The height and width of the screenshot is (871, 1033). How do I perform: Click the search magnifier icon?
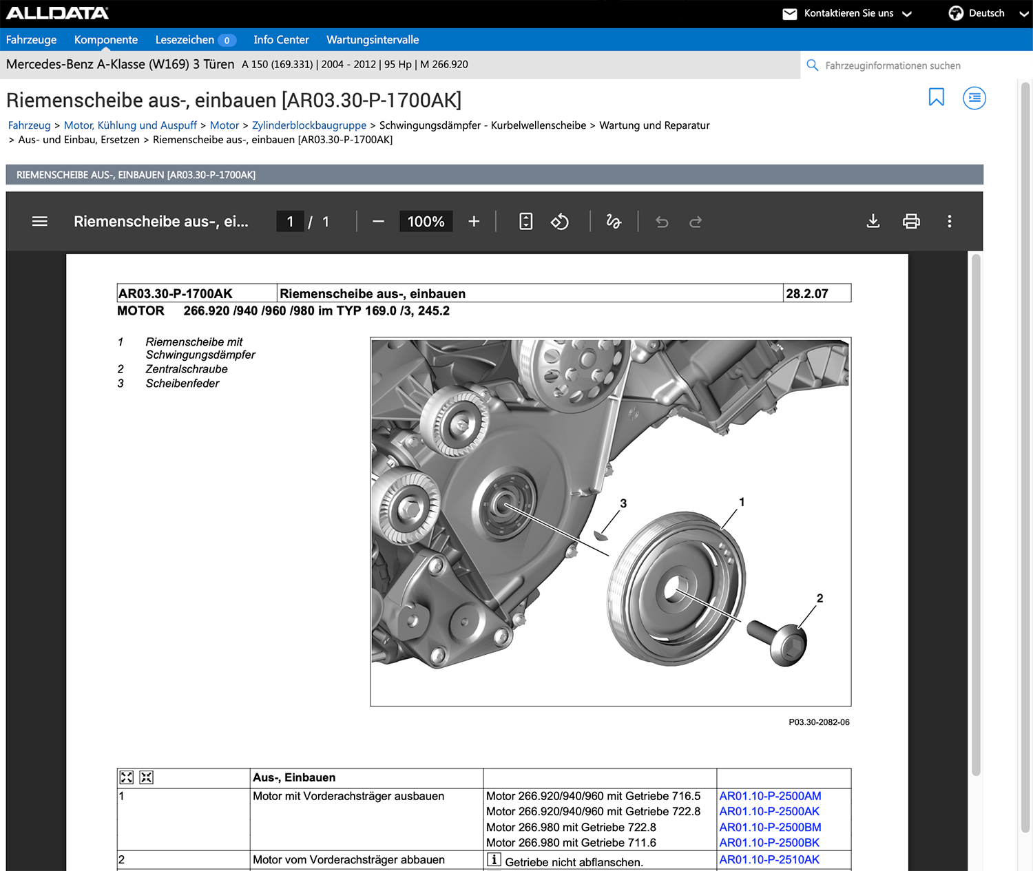coord(813,65)
